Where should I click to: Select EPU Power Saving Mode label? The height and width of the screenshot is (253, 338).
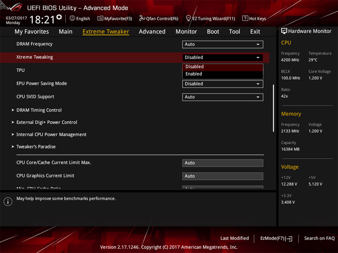click(x=42, y=83)
